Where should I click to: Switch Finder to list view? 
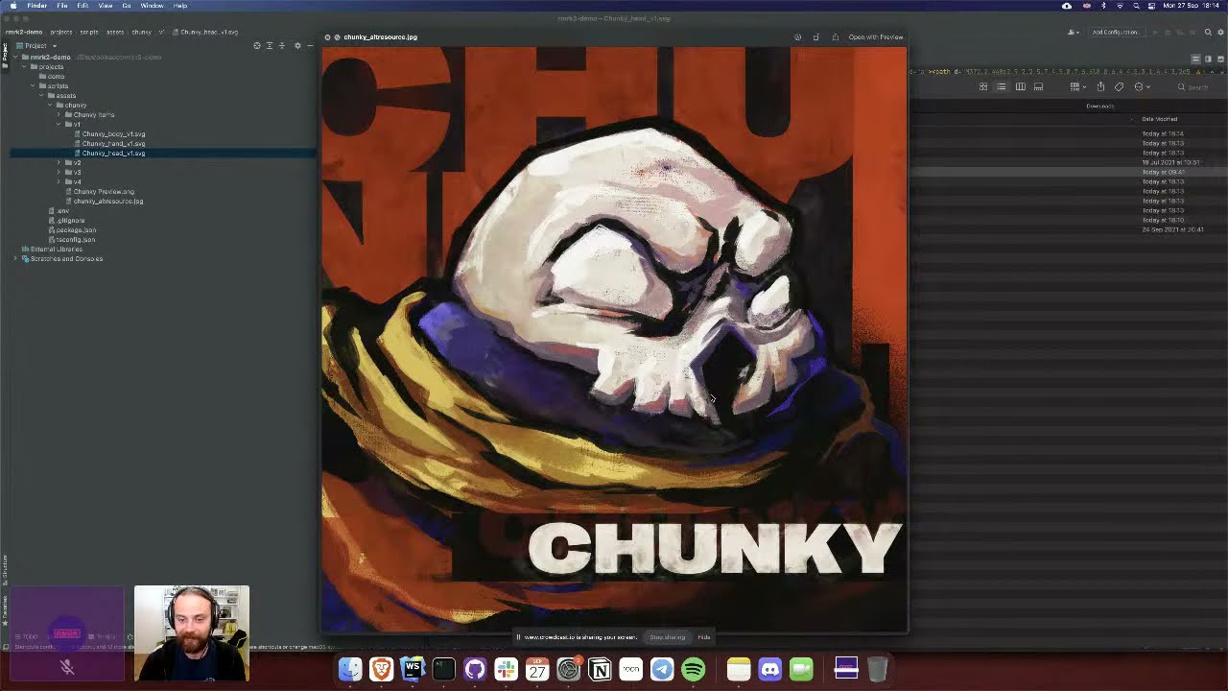coord(1002,86)
